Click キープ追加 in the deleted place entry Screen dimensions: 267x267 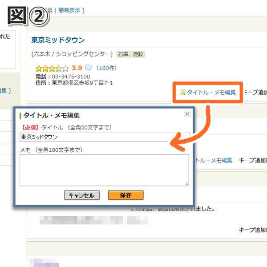click(253, 230)
